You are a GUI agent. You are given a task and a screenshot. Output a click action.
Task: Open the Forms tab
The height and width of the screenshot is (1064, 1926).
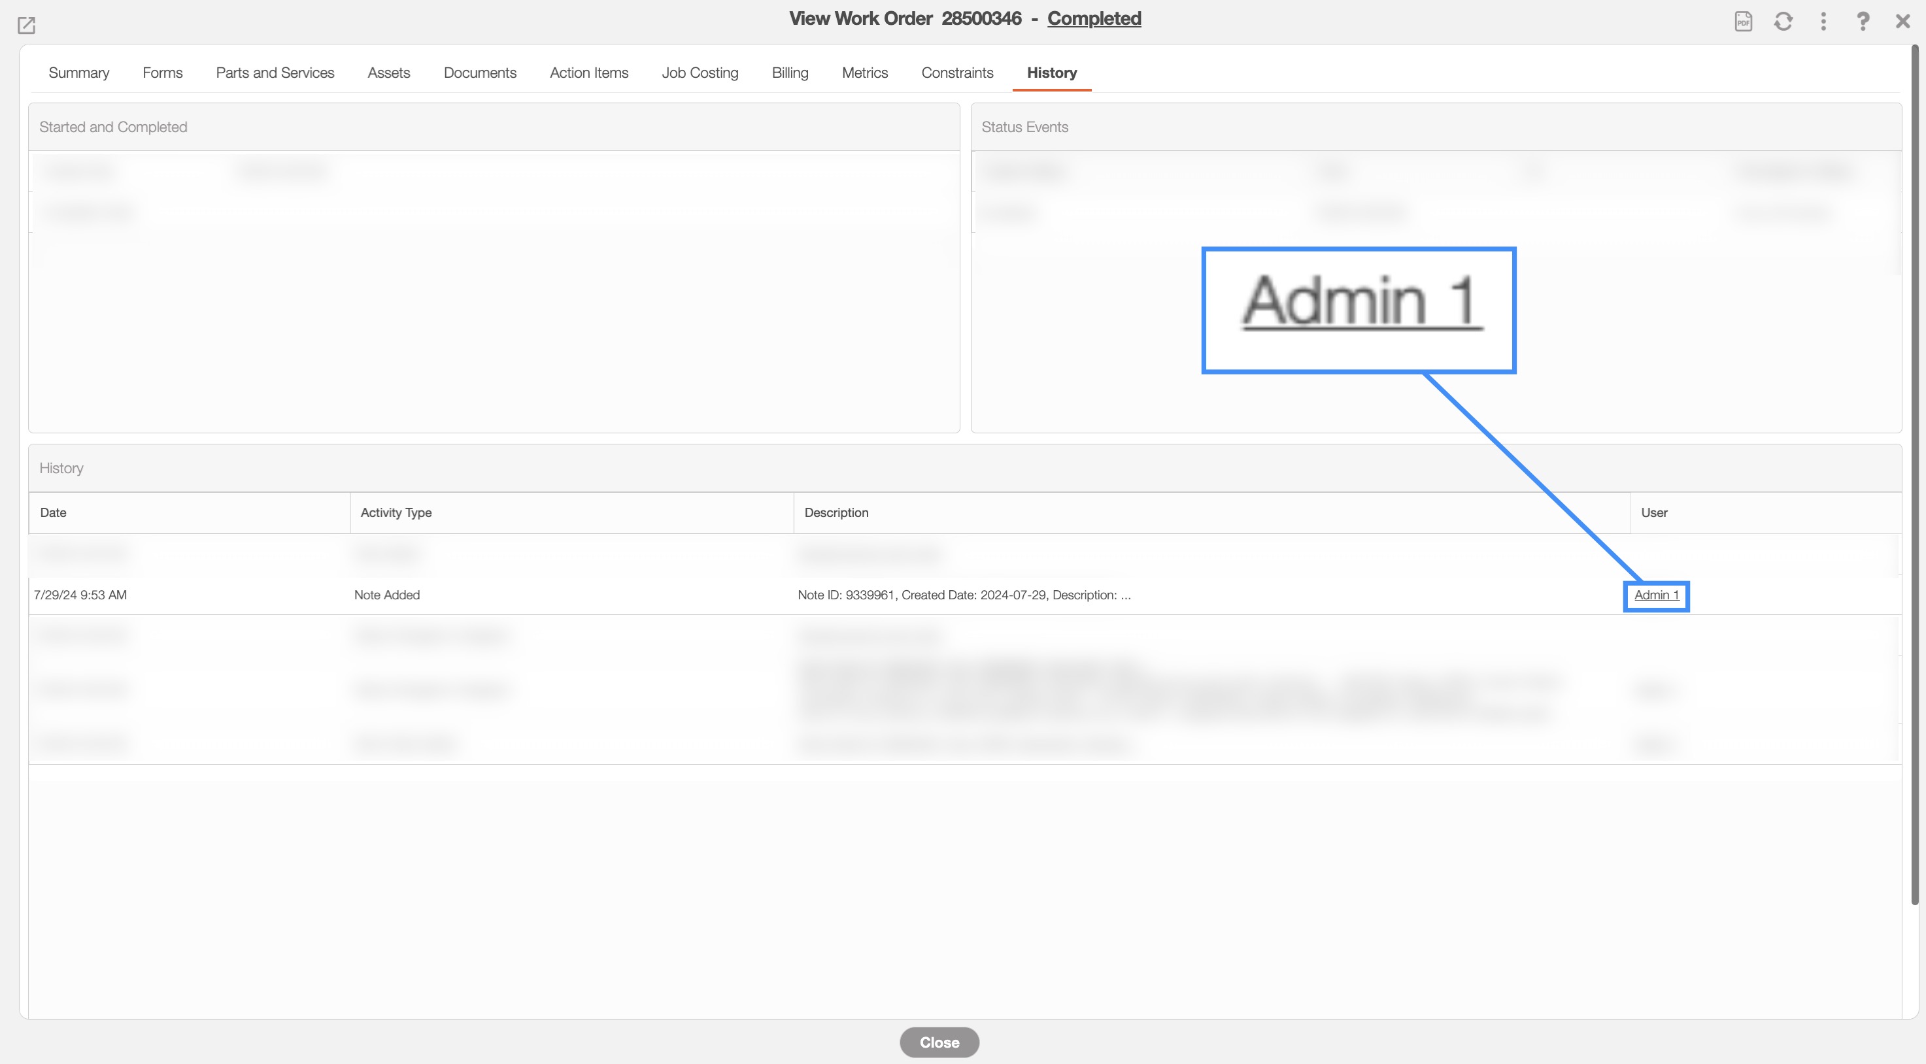point(162,73)
